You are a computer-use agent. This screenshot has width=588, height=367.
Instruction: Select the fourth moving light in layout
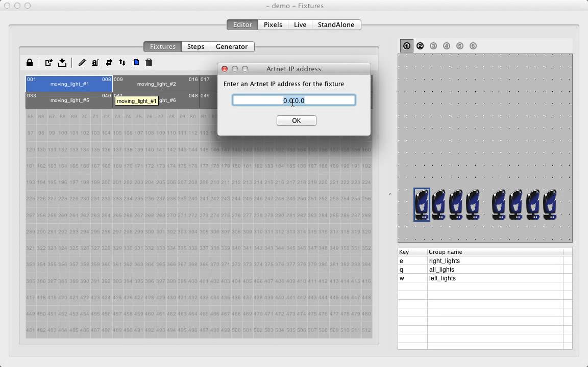point(473,204)
